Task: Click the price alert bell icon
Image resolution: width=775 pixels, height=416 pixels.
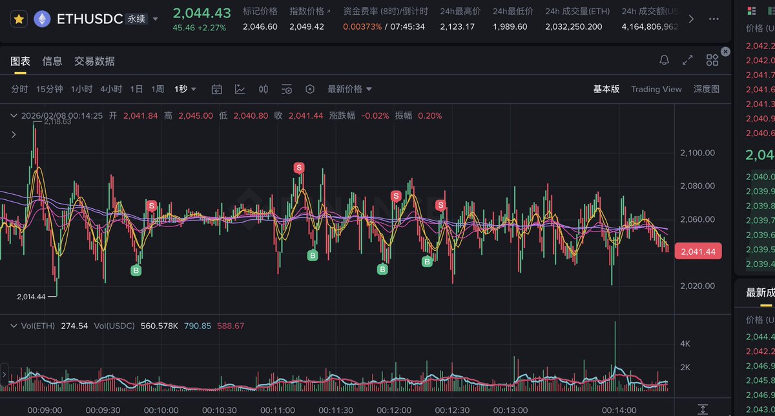Action: (664, 61)
